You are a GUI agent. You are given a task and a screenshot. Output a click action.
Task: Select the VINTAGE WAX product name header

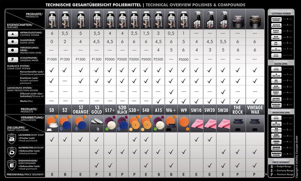(x=255, y=110)
